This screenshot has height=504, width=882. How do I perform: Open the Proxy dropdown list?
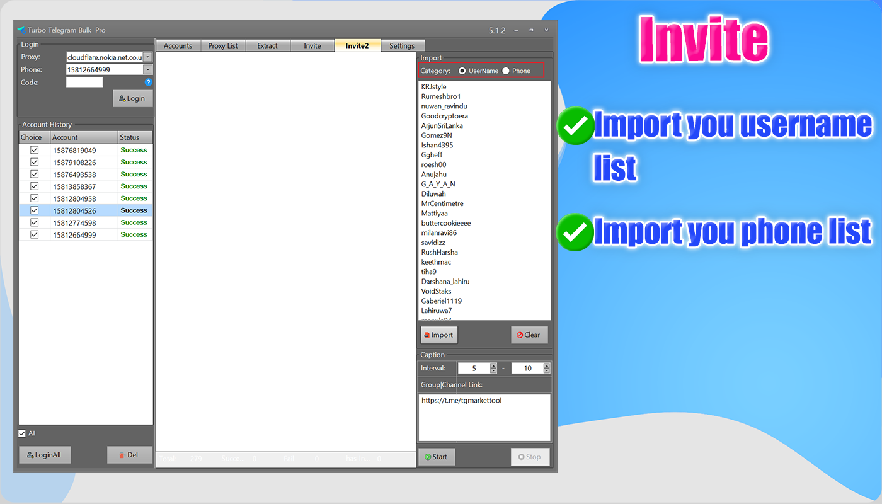pos(148,57)
